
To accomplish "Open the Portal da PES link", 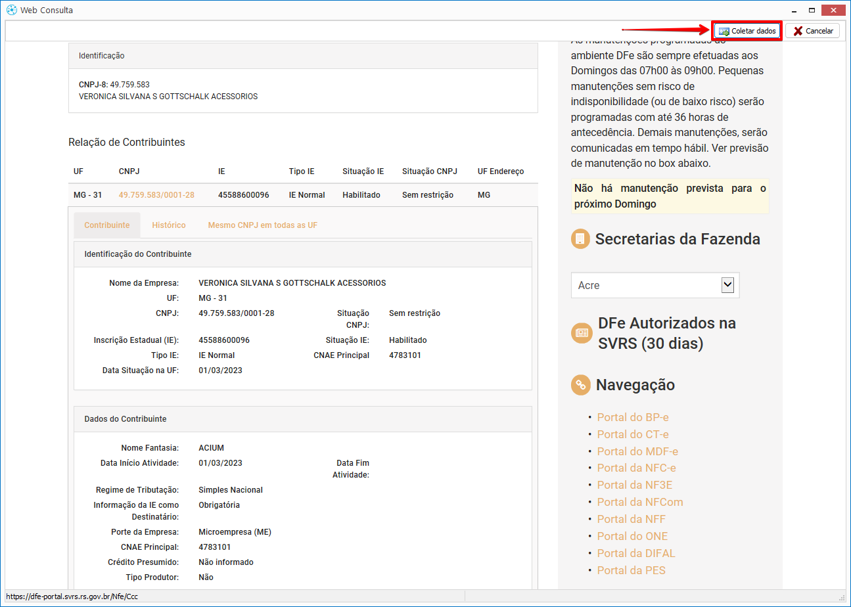I will click(x=632, y=570).
